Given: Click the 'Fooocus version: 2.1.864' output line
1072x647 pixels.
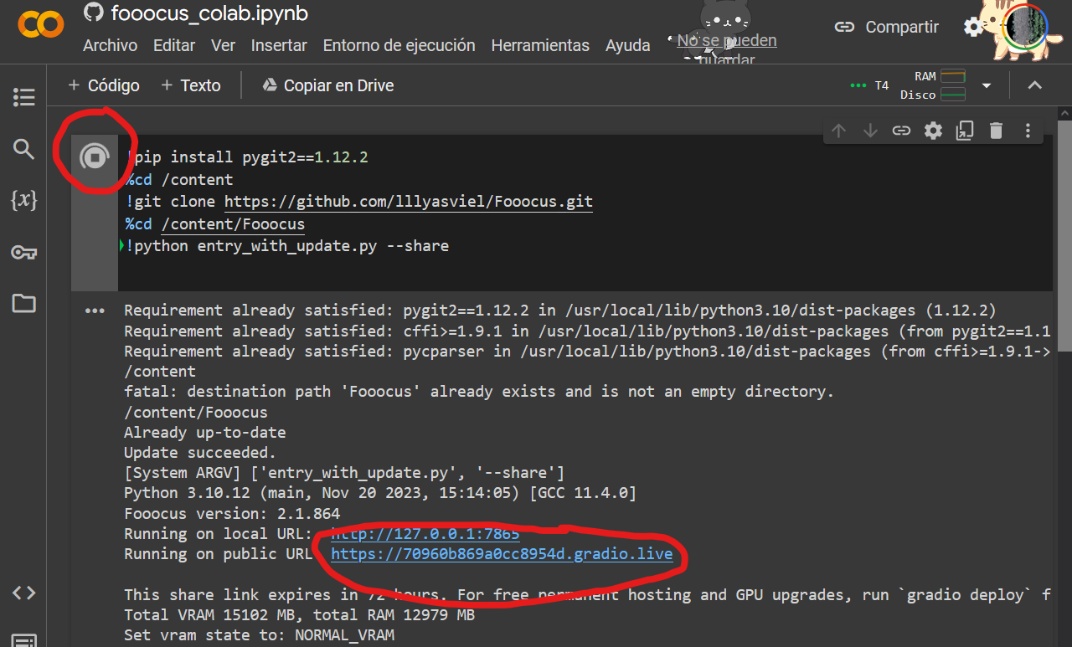Looking at the screenshot, I should (x=232, y=513).
